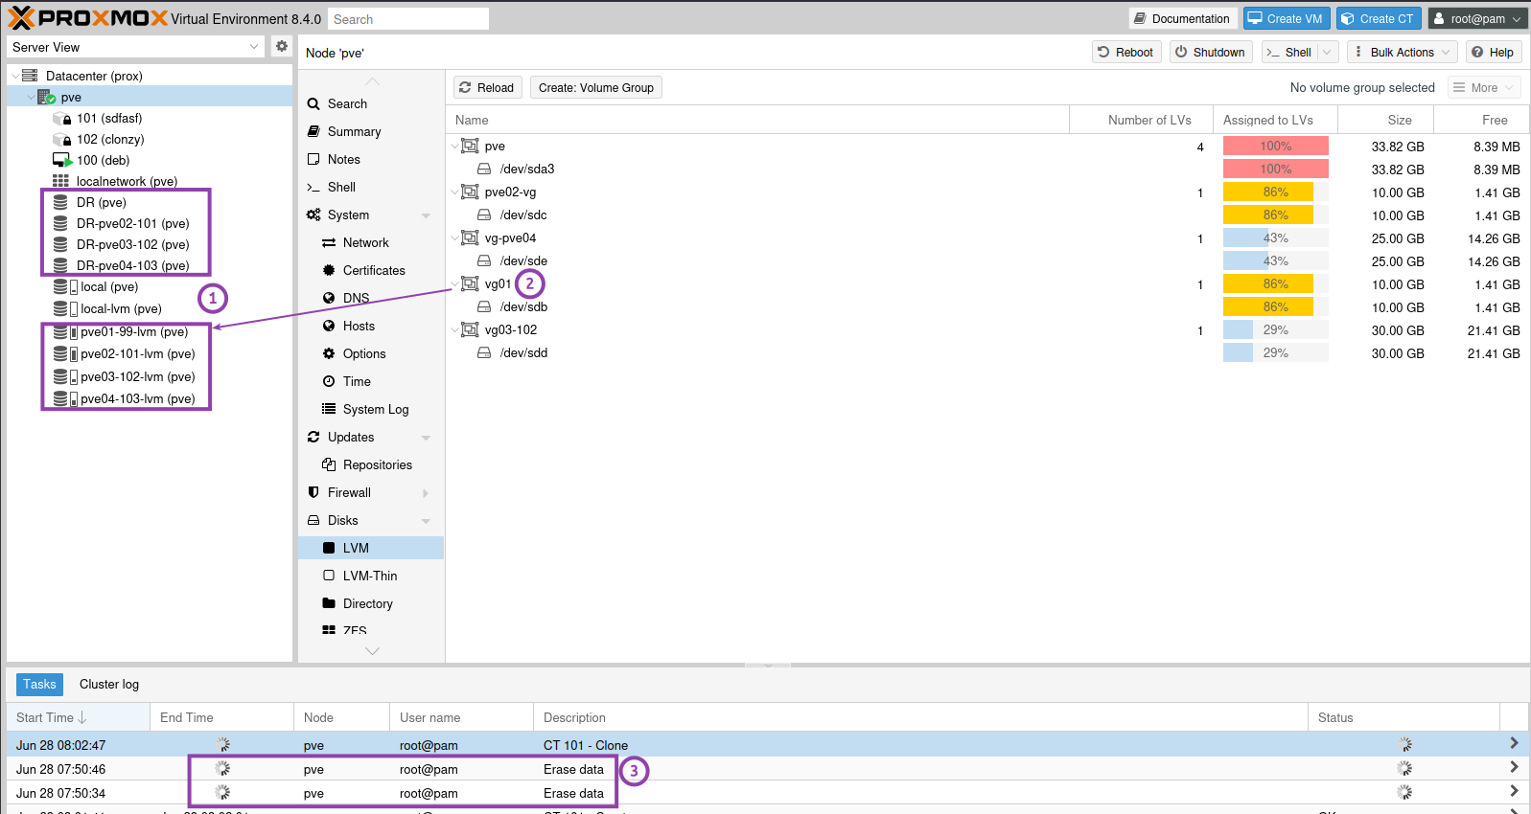Open Network settings
Image resolution: width=1531 pixels, height=814 pixels.
coord(365,242)
